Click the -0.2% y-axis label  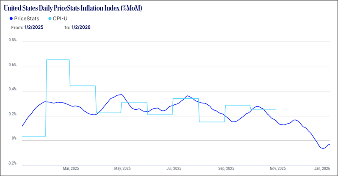tap(12, 163)
